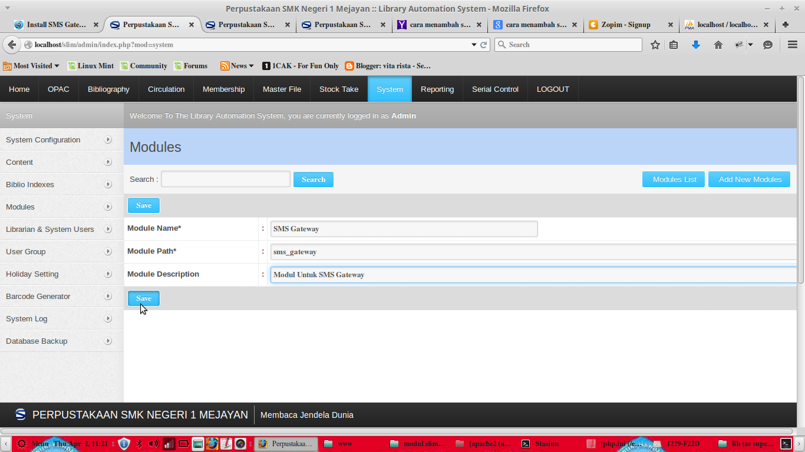Screen dimensions: 805x452
Task: Open the Mint Menu gear icon
Action: [22, 444]
